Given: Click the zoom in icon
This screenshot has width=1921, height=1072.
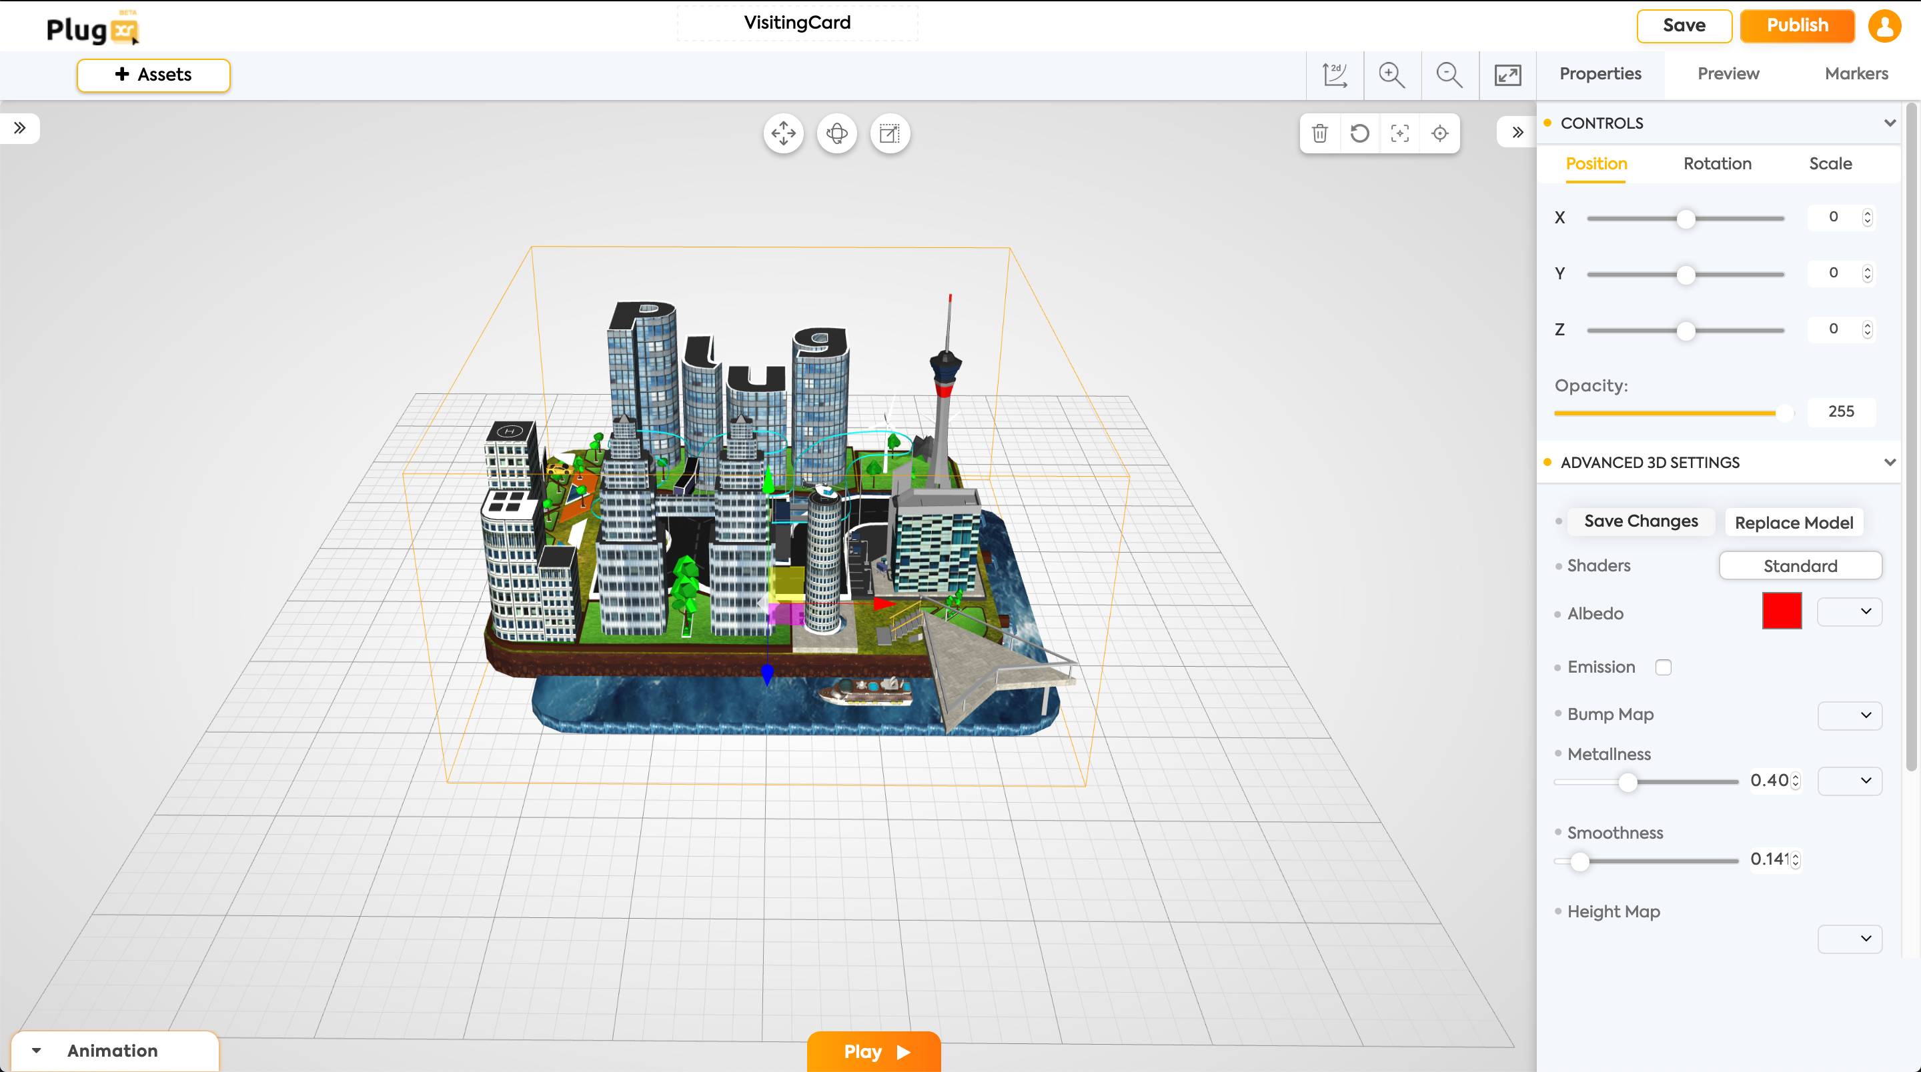Looking at the screenshot, I should 1393,74.
